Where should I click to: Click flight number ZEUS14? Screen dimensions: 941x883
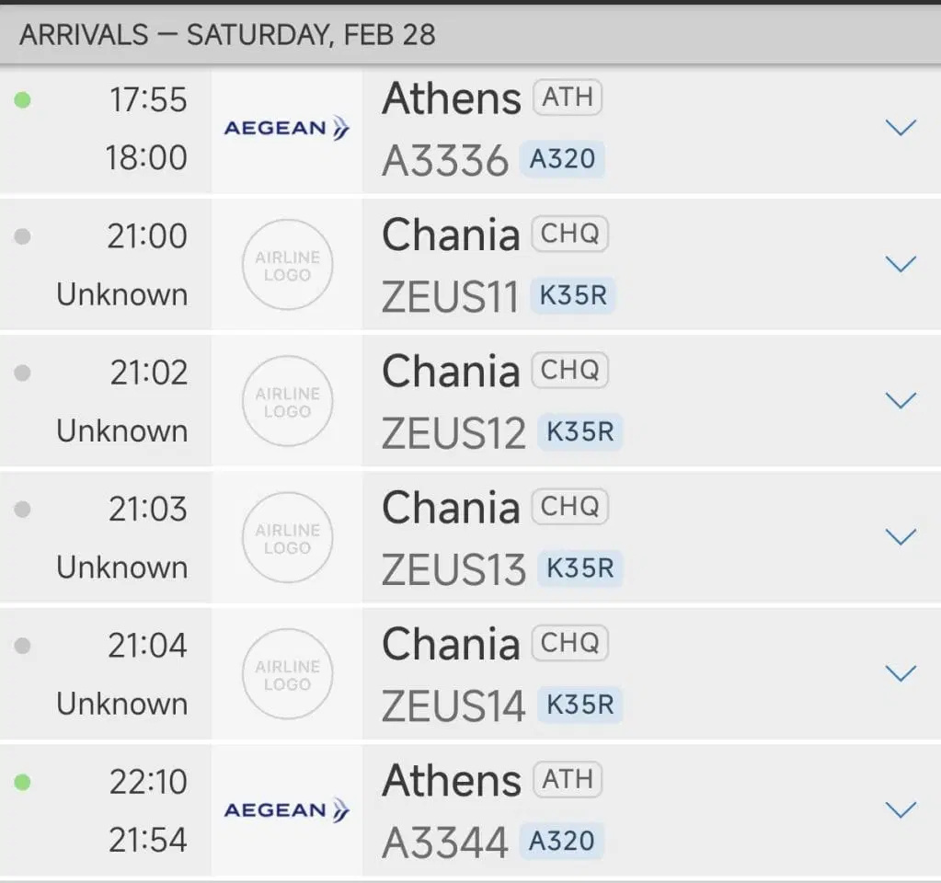click(x=453, y=706)
